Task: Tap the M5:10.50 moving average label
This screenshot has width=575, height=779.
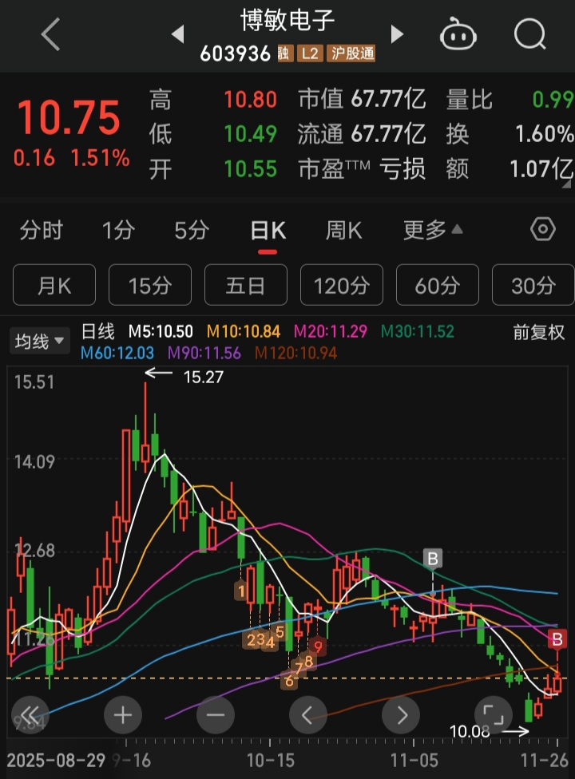Action: pos(161,331)
